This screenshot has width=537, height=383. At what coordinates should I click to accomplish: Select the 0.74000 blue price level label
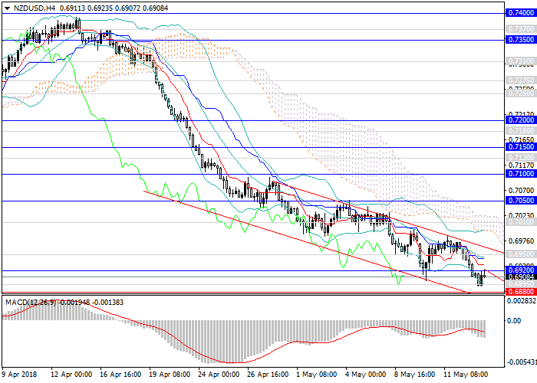tap(519, 12)
